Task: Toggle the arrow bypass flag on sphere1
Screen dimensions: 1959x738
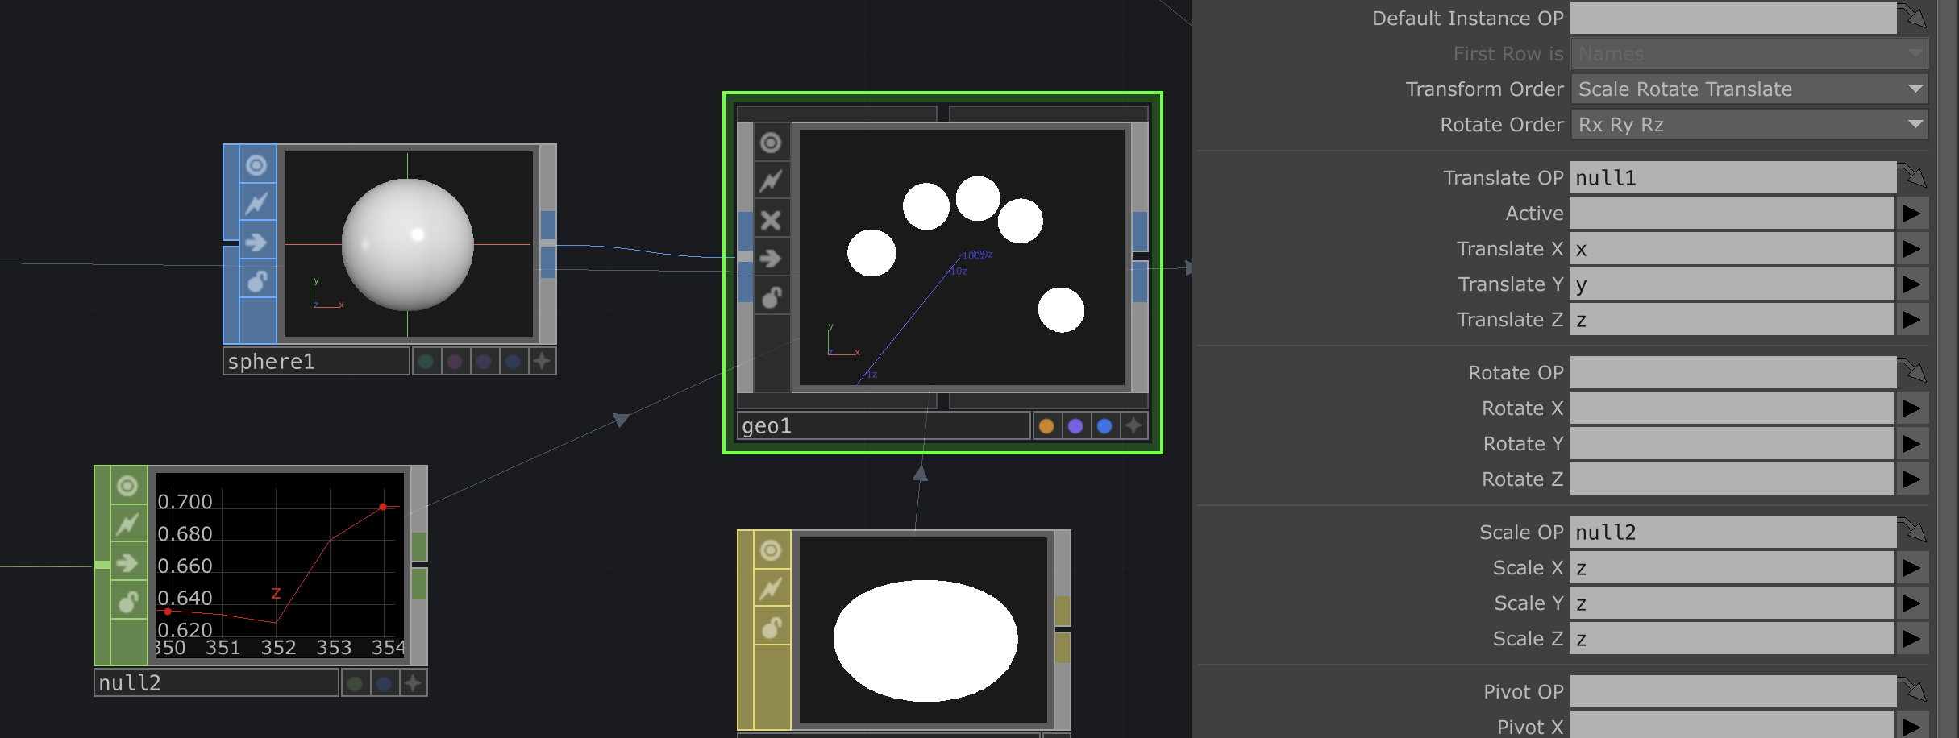Action: pos(256,242)
